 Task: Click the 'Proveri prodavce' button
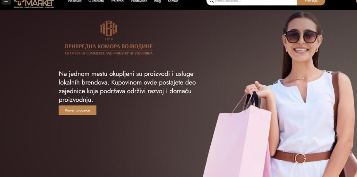click(78, 110)
